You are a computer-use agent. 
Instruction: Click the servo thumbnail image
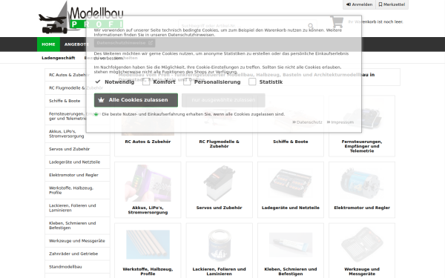[219, 183]
